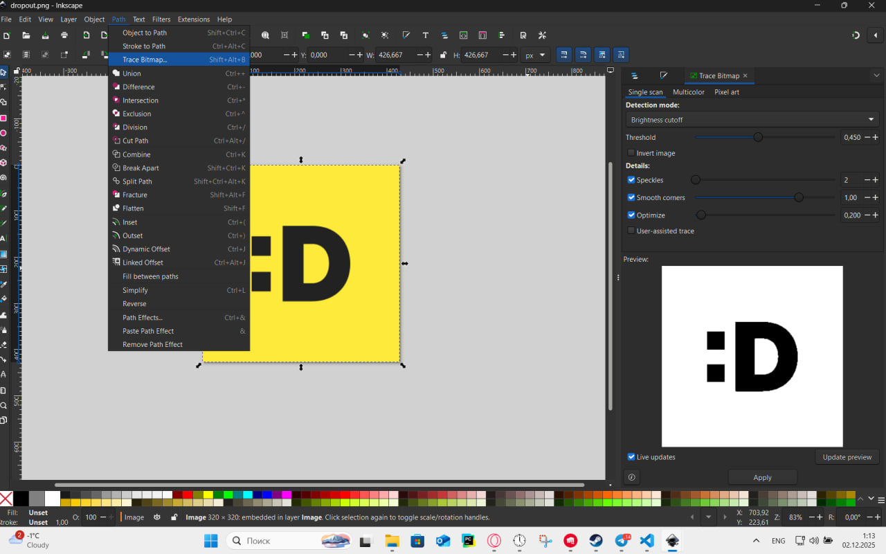This screenshot has height=554, width=886.
Task: Open the Filters menu
Action: coord(161,19)
